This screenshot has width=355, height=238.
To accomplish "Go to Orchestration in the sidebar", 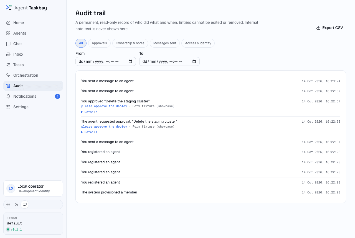I will coord(33,75).
